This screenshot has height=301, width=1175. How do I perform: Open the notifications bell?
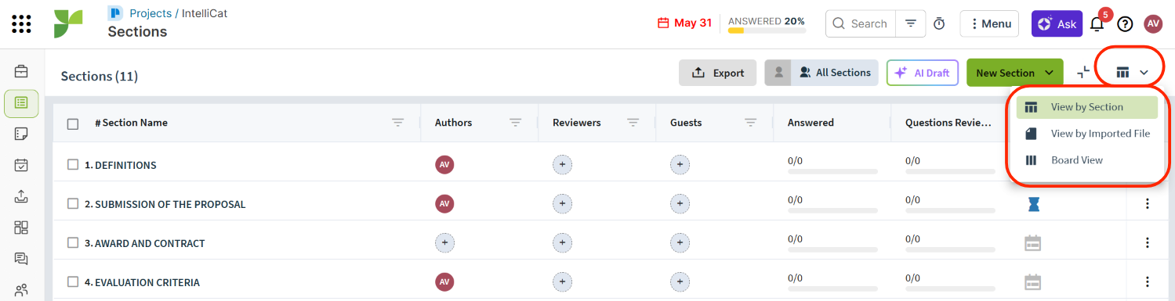(1097, 24)
